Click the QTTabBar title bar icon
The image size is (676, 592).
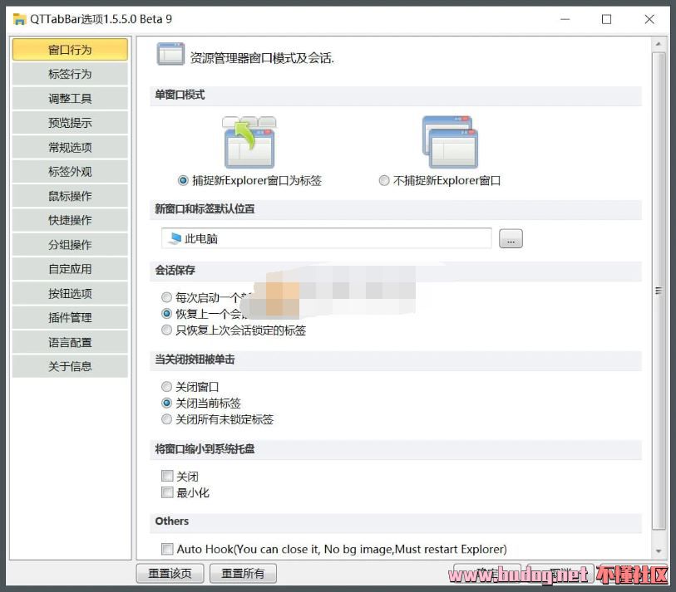19,19
